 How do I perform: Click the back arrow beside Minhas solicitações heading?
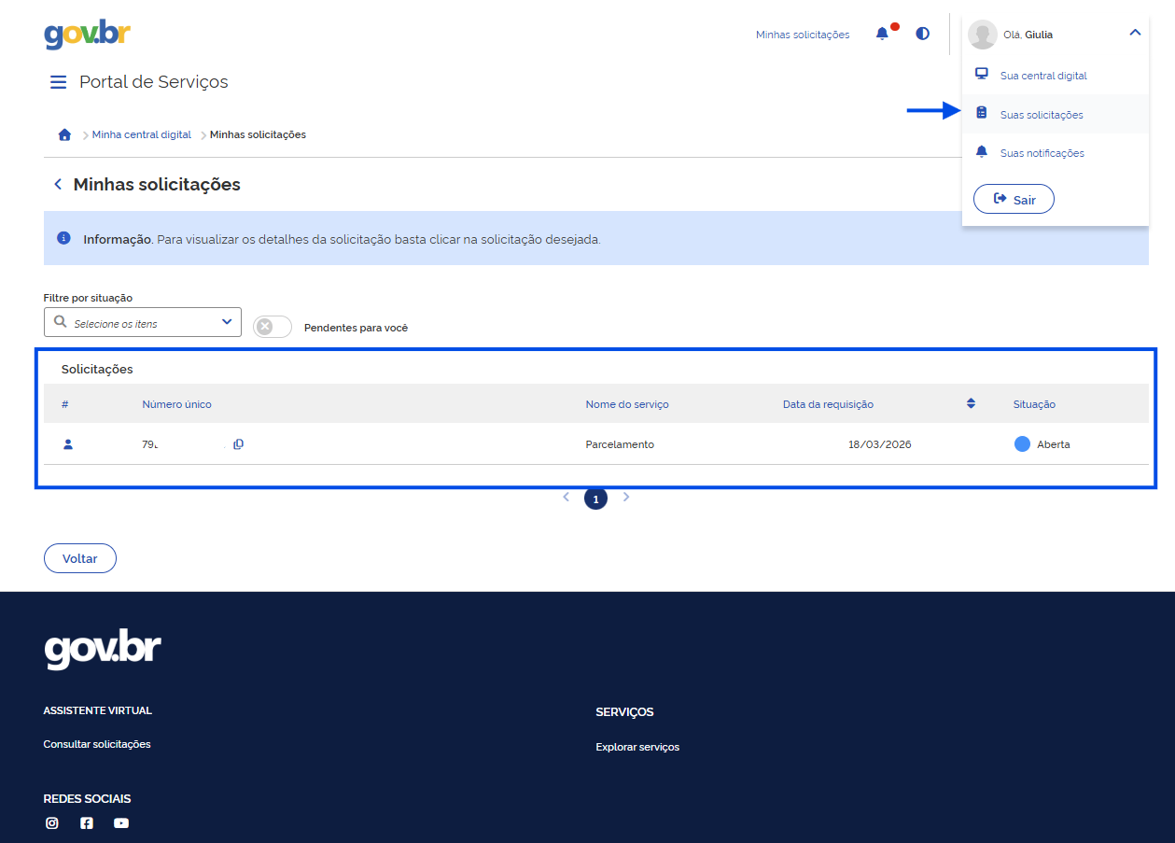click(58, 184)
